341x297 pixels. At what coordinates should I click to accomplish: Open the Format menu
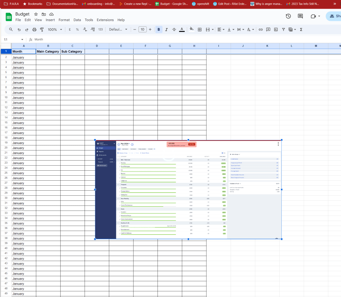point(64,20)
